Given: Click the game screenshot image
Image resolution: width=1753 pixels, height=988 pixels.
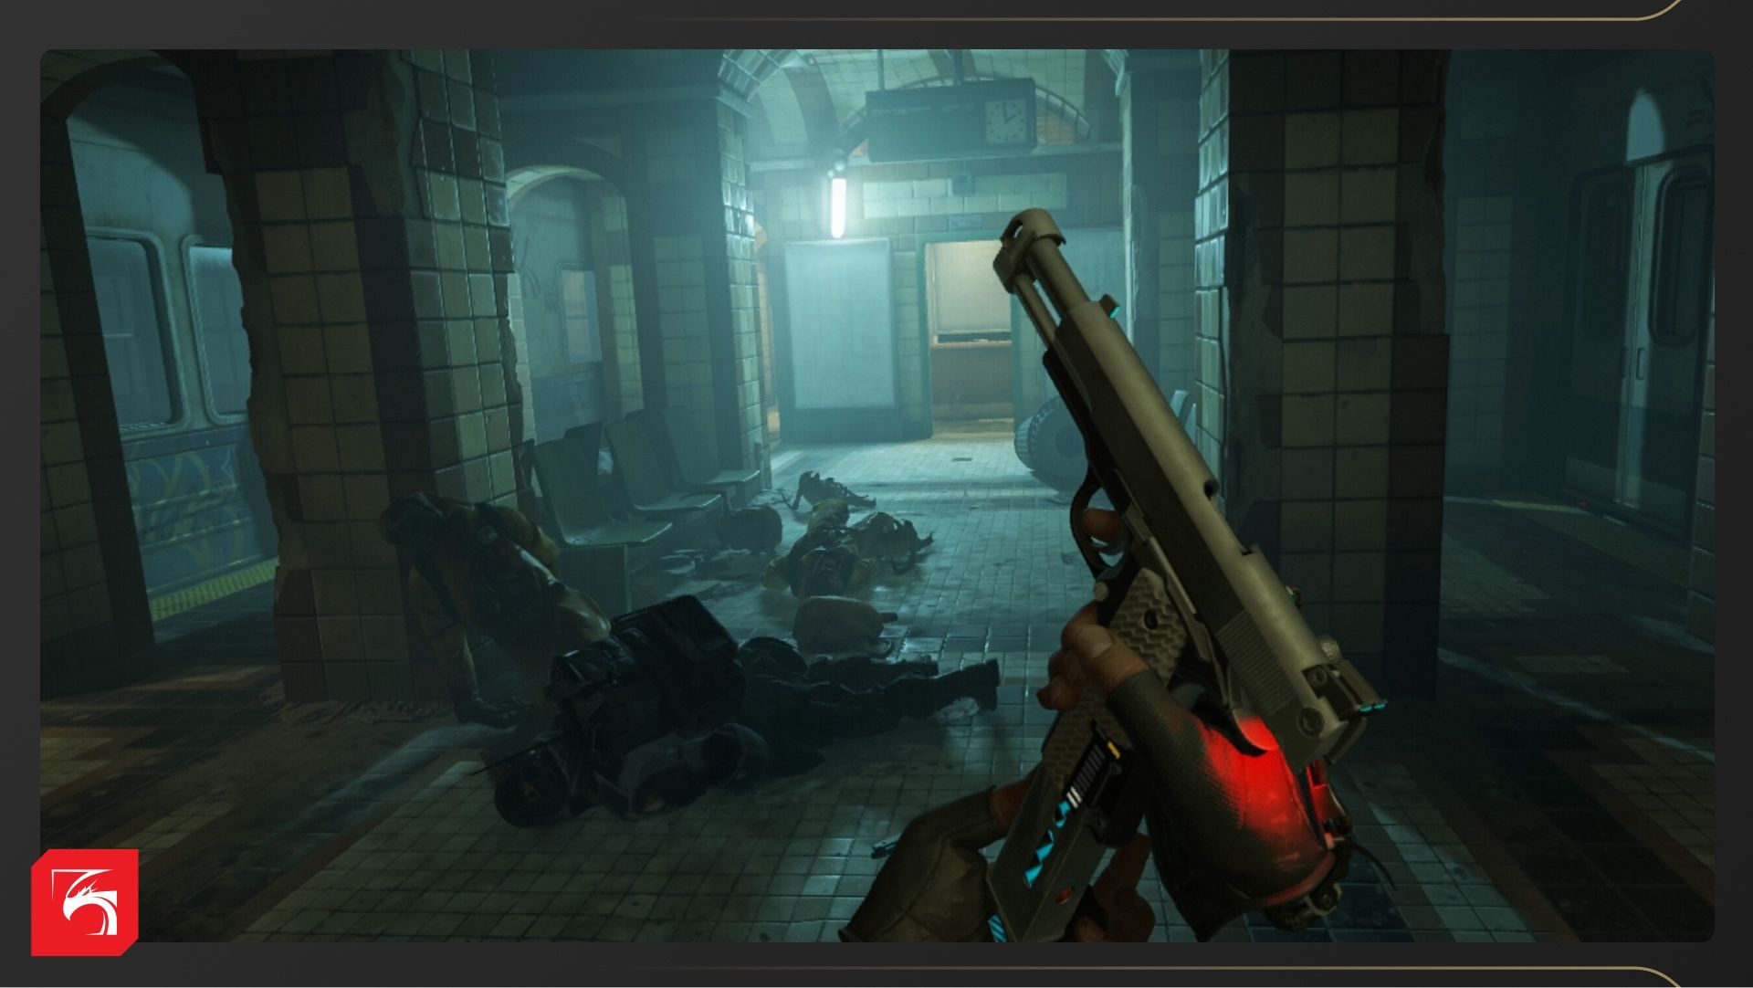Looking at the screenshot, I should click(x=876, y=495).
